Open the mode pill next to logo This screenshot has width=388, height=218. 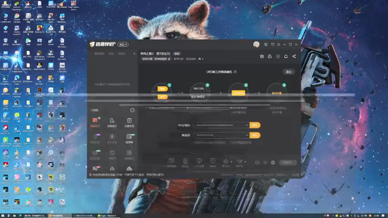click(123, 45)
